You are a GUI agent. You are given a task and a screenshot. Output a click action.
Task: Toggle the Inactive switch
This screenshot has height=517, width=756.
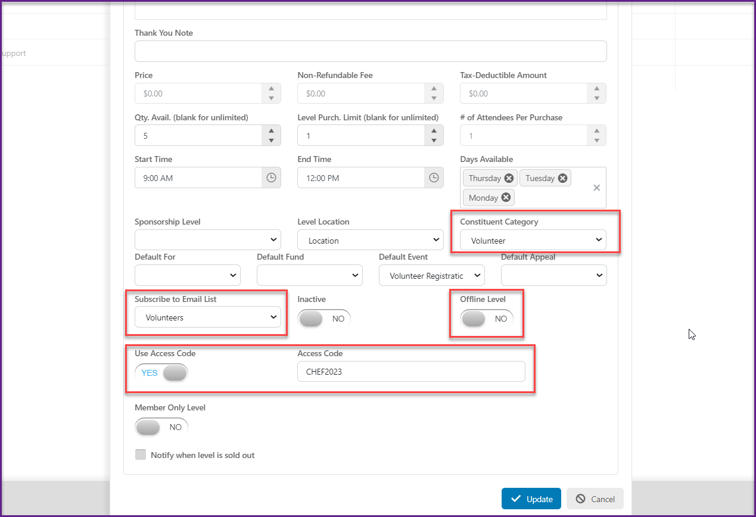point(325,319)
